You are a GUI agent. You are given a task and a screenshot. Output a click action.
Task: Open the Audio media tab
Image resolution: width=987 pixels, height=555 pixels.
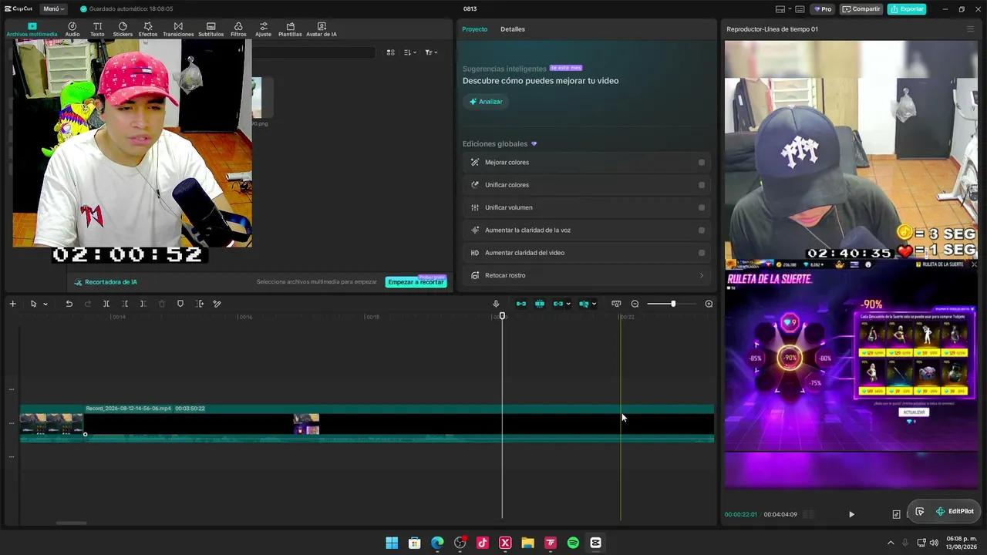72,29
